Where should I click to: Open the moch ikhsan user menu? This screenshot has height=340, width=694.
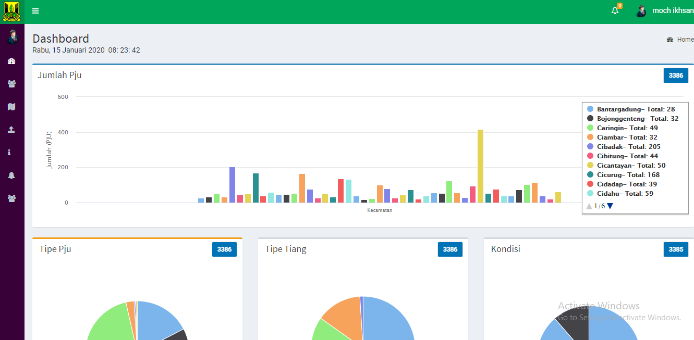pos(665,11)
